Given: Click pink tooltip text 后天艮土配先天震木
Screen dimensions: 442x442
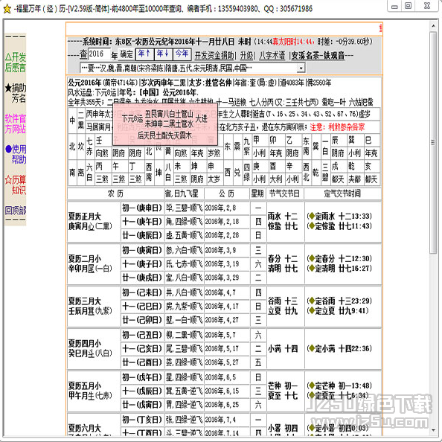Looking at the screenshot, I should click(x=164, y=135).
